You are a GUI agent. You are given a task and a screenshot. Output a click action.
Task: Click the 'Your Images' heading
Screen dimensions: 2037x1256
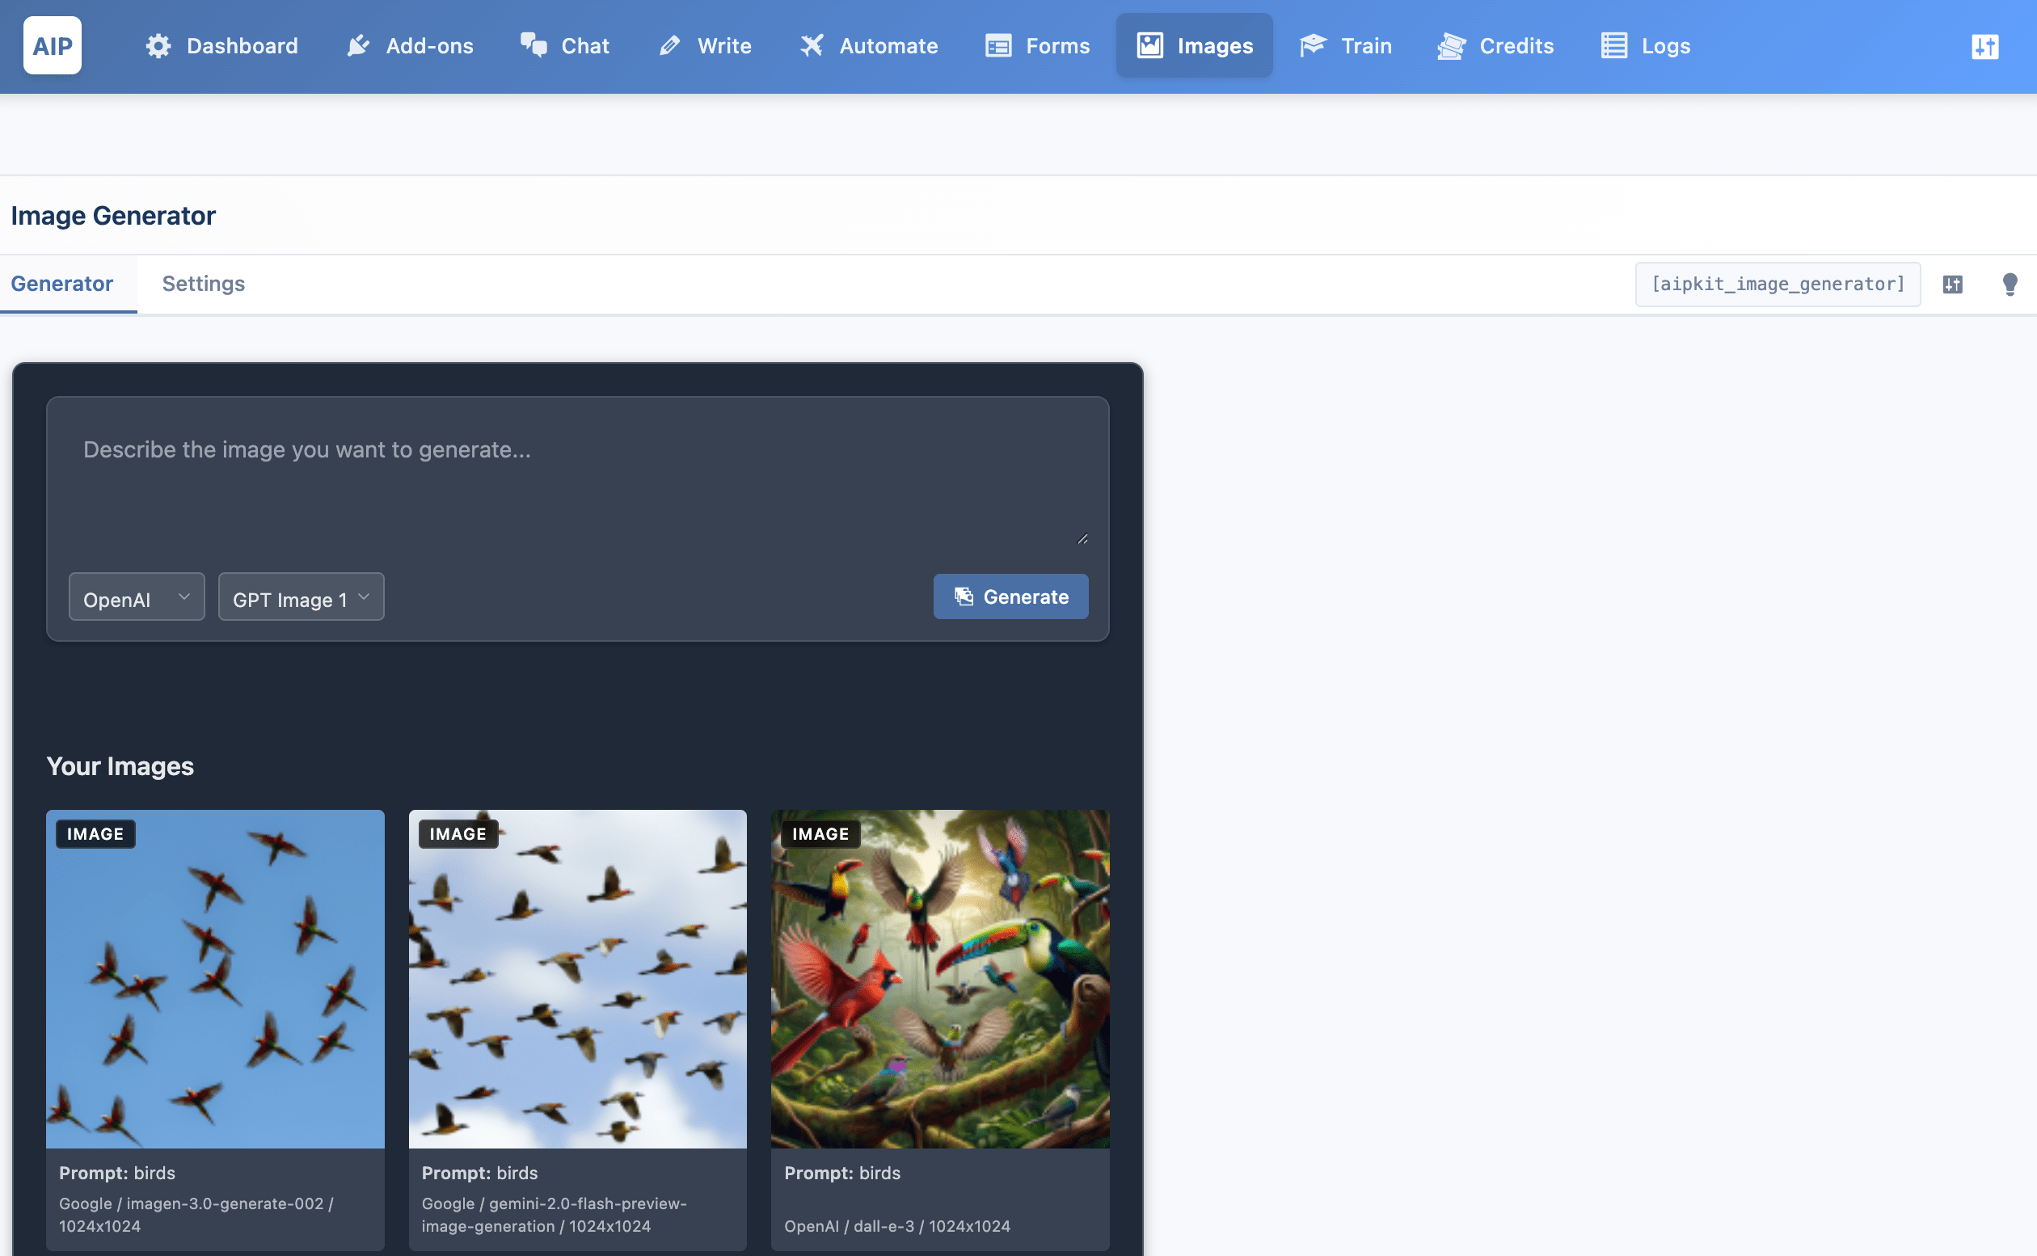[x=120, y=765]
